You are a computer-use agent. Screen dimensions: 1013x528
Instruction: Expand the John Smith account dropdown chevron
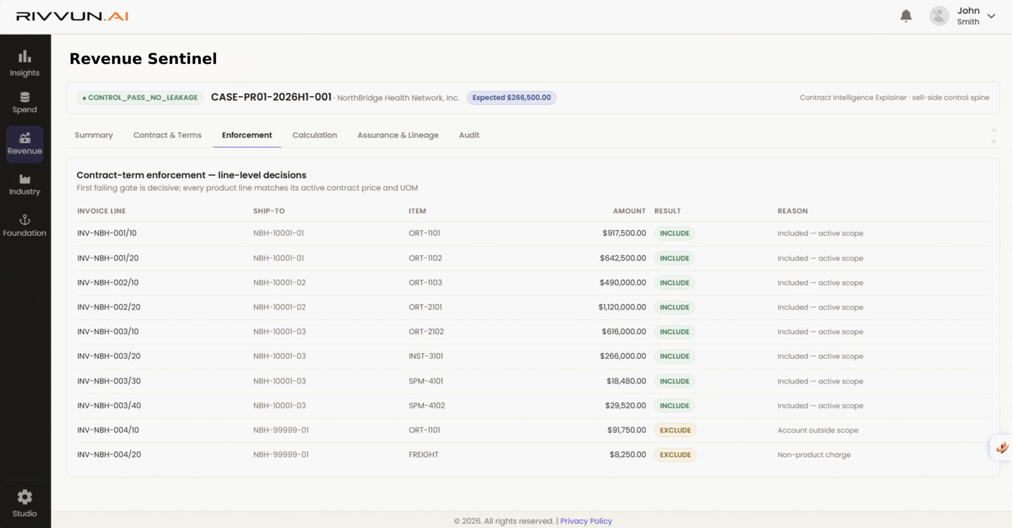coord(991,16)
